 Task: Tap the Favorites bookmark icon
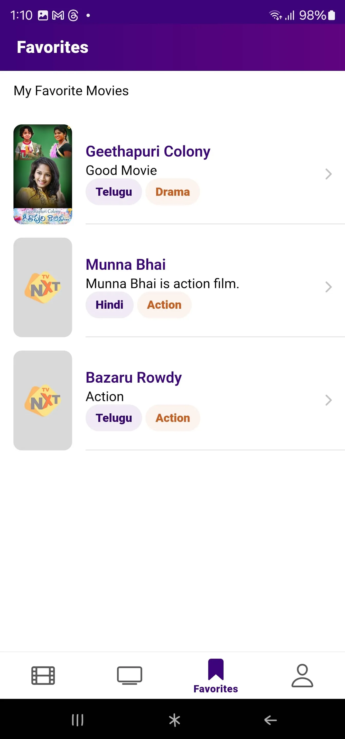pyautogui.click(x=216, y=669)
